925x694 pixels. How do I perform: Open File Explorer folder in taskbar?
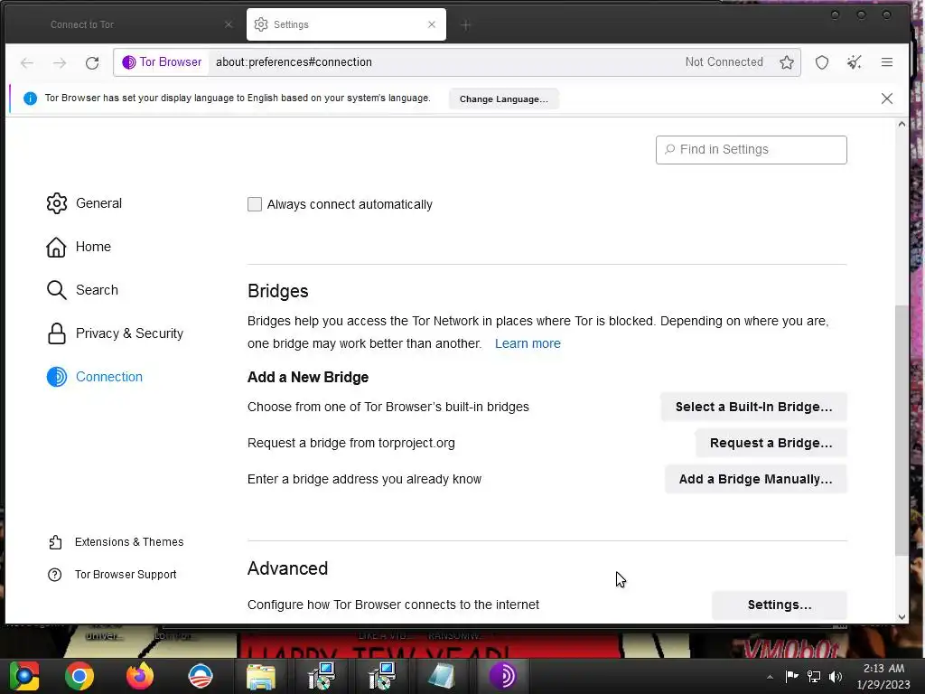(x=261, y=676)
